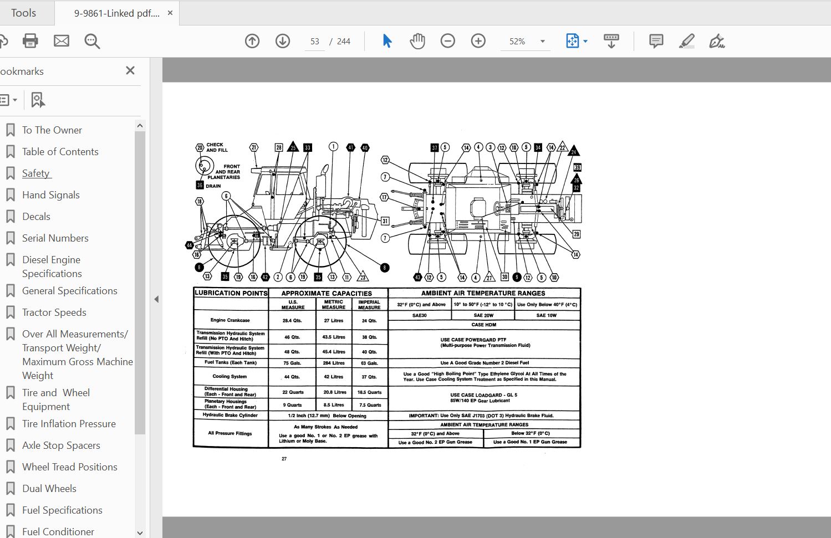Viewport: 831px width, 538px height.
Task: Select the Hand tool in the toolbar
Action: pos(417,40)
